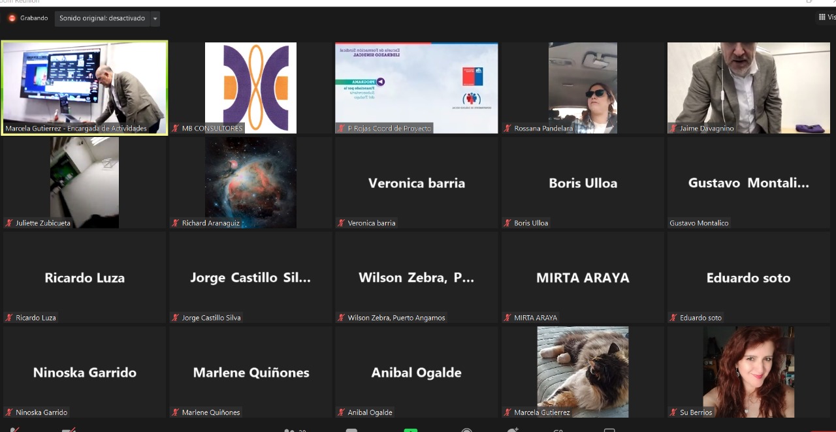Click the muted mic icon for P Rojas
This screenshot has width=836, height=432.
(342, 129)
